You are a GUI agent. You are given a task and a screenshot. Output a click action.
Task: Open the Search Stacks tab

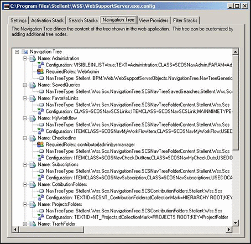click(83, 20)
